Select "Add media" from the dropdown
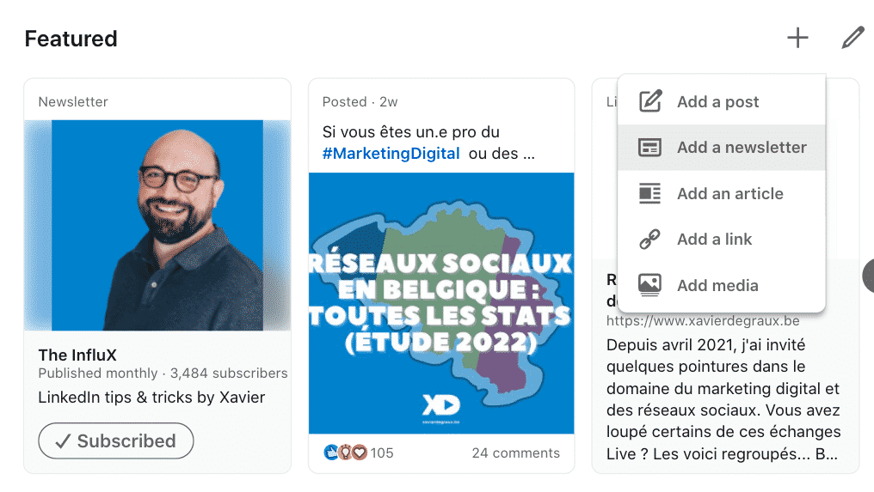Image resolution: width=874 pixels, height=492 pixels. 717,286
